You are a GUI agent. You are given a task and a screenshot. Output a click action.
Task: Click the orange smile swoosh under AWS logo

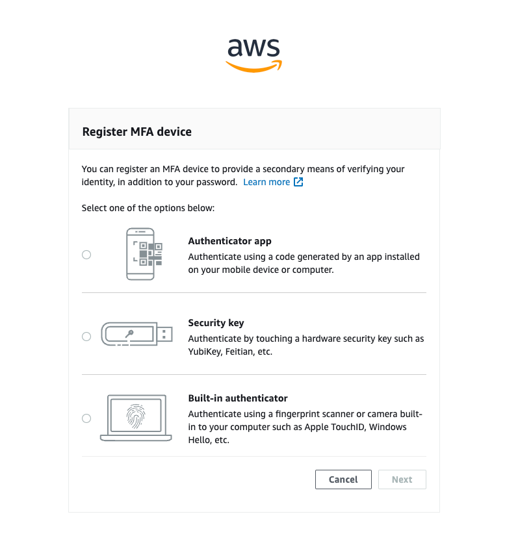click(253, 65)
